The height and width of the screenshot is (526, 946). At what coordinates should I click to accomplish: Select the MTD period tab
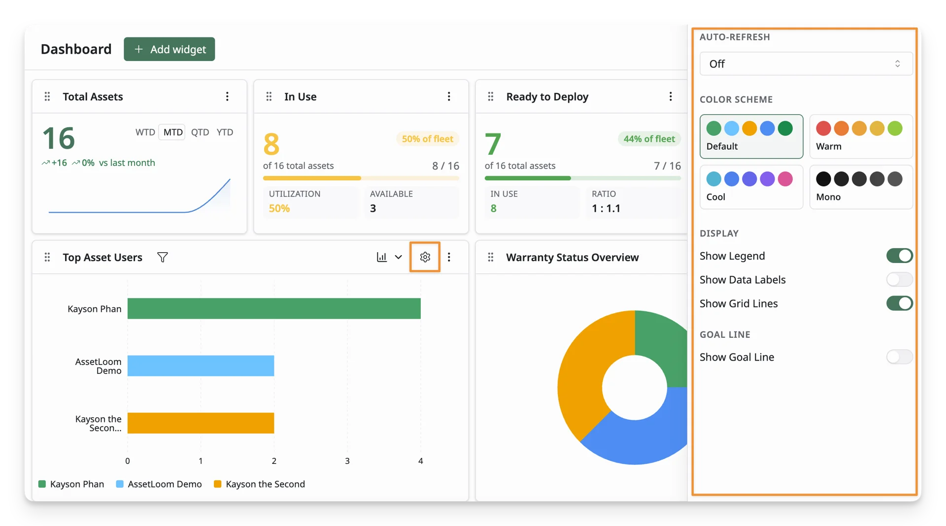[173, 132]
